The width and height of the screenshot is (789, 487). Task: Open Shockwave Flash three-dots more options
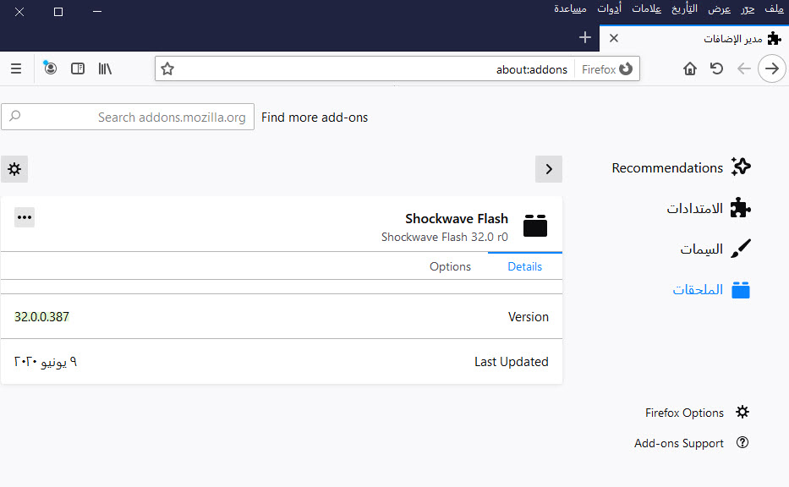25,217
